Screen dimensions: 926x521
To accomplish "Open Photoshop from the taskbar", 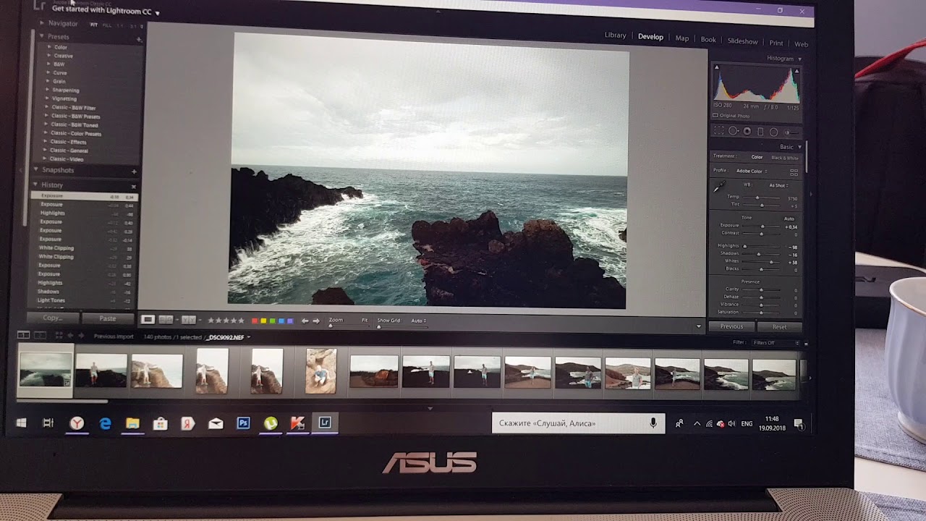I will [x=243, y=423].
